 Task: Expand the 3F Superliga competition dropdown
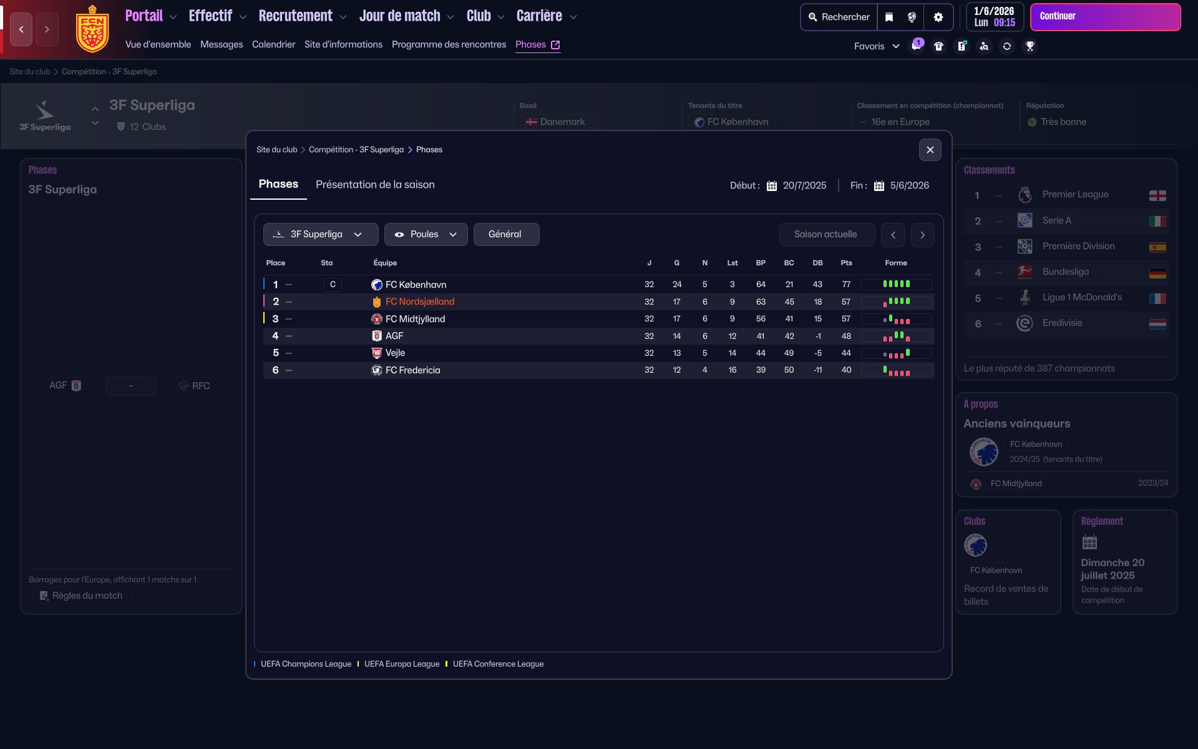(321, 234)
